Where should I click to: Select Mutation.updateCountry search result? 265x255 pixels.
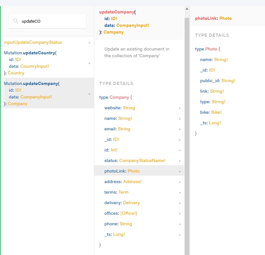tap(47, 63)
